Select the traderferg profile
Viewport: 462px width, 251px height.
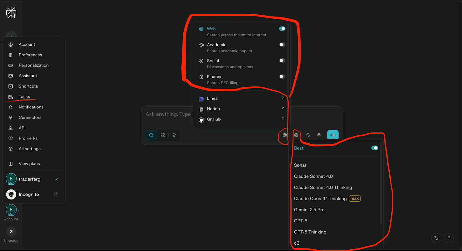[34, 179]
